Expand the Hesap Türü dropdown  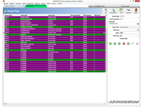tap(138, 27)
